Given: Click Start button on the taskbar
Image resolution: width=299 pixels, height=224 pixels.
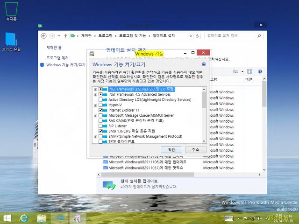Looking at the screenshot, I should (7, 218).
